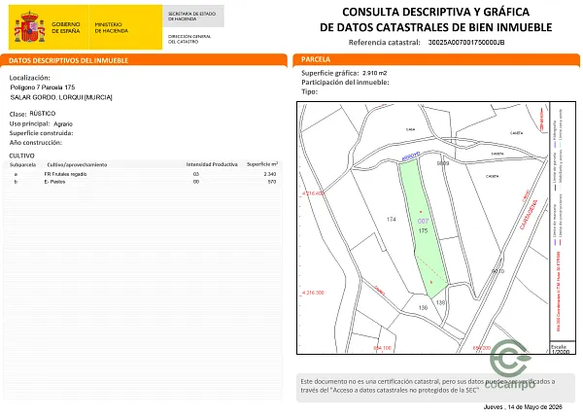Click parcel number 174 on map
Image resolution: width=583 pixels, height=417 pixels.
click(x=392, y=220)
